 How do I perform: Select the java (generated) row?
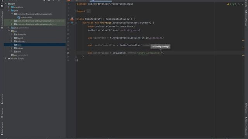[34, 27]
